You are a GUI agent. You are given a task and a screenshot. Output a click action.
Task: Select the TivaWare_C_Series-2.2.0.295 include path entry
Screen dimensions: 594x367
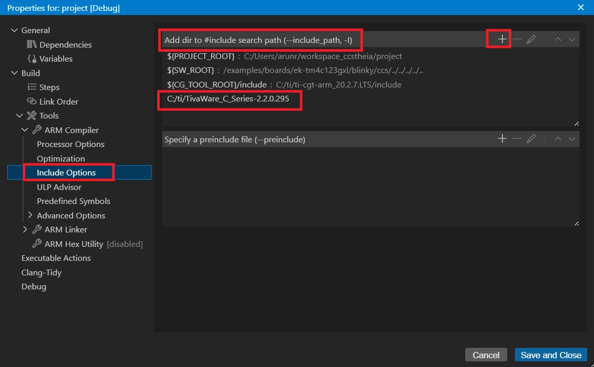tap(228, 99)
